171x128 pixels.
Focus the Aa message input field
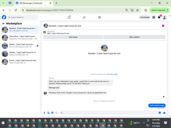[108, 113]
